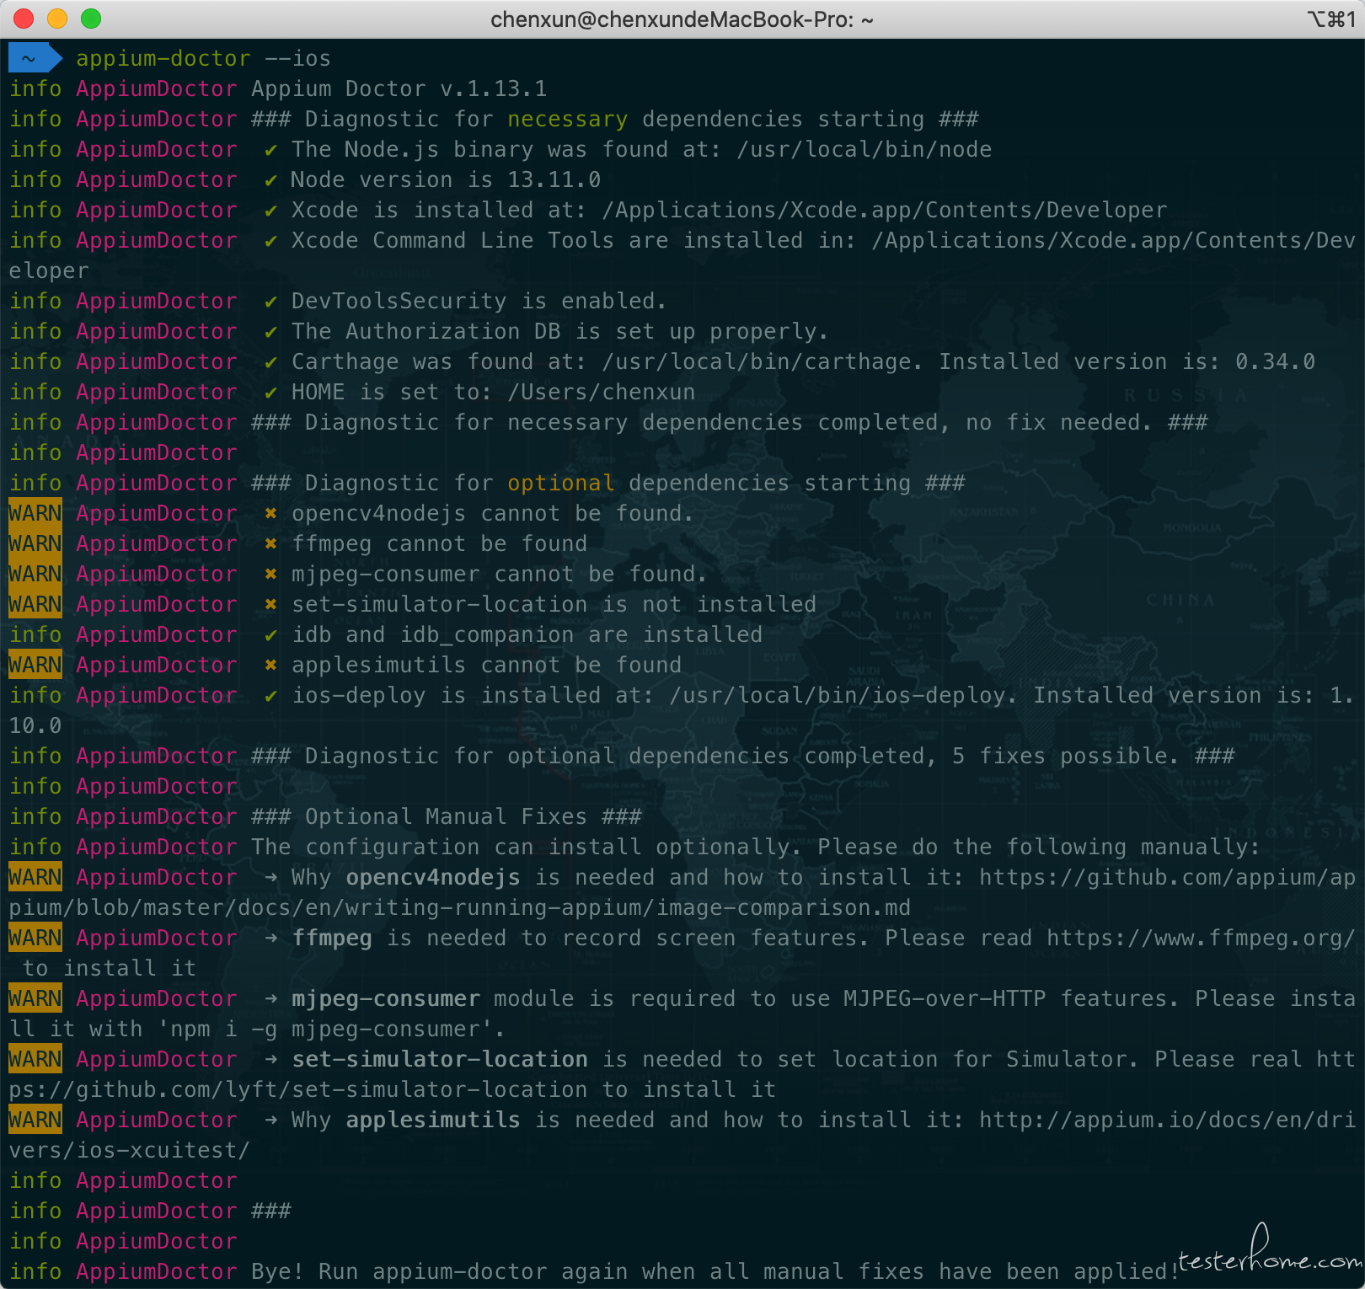Click the arrow beside Why applesimutils is needed

coord(270,1120)
